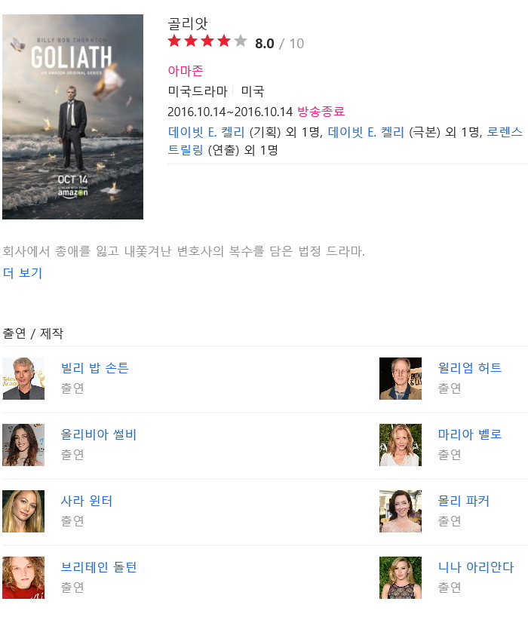Viewport: 528px width, 629px height.
Task: Open the Goliath poster image
Action: tap(72, 117)
